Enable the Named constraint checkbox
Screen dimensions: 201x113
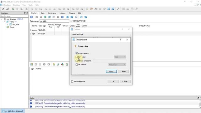click(x=77, y=61)
